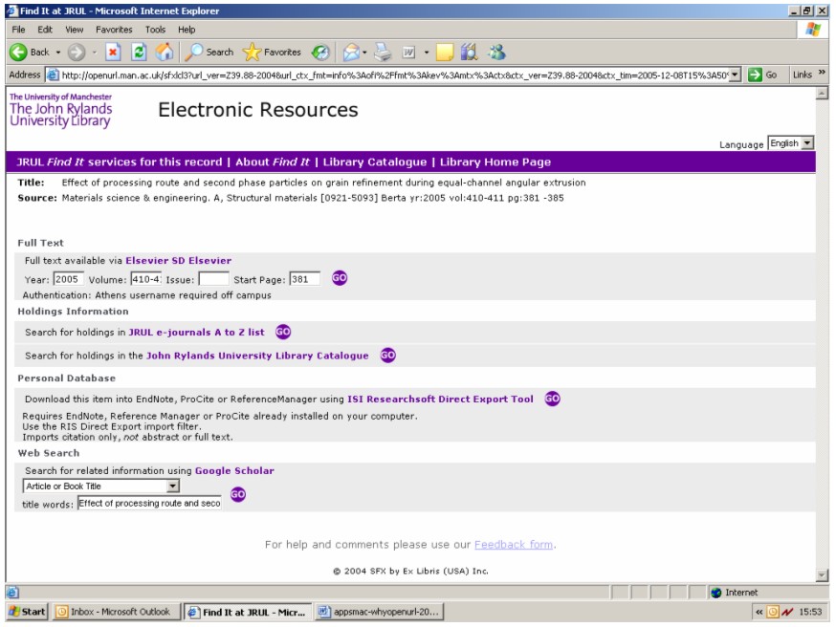Click the Discuss yellow note icon
Viewport: 836px width, 627px height.
445,53
